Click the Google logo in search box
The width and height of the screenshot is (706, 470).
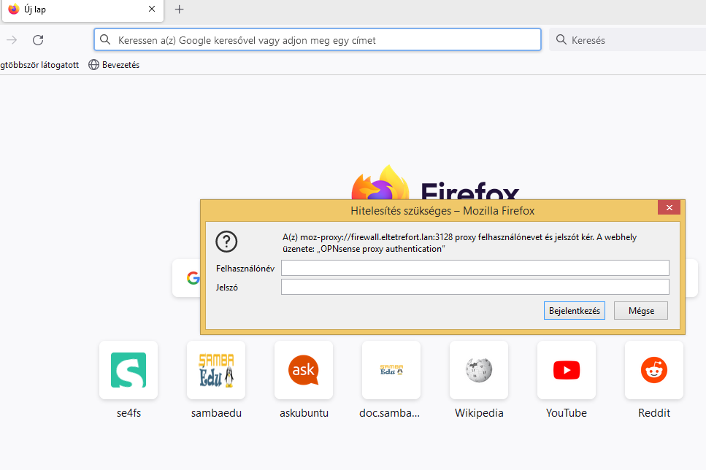[x=193, y=278]
